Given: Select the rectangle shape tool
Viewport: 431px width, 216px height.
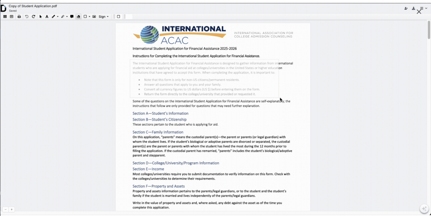Looking at the screenshot, I should click(x=85, y=17).
